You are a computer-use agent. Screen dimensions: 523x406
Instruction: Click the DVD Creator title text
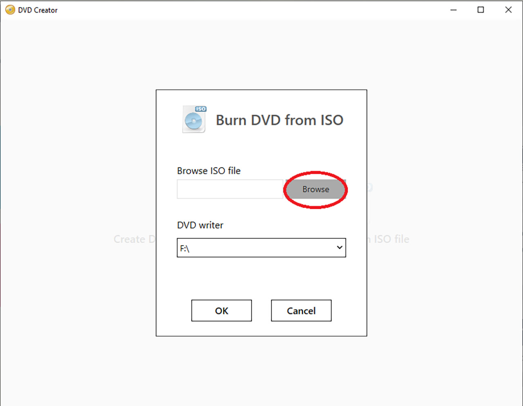(38, 10)
